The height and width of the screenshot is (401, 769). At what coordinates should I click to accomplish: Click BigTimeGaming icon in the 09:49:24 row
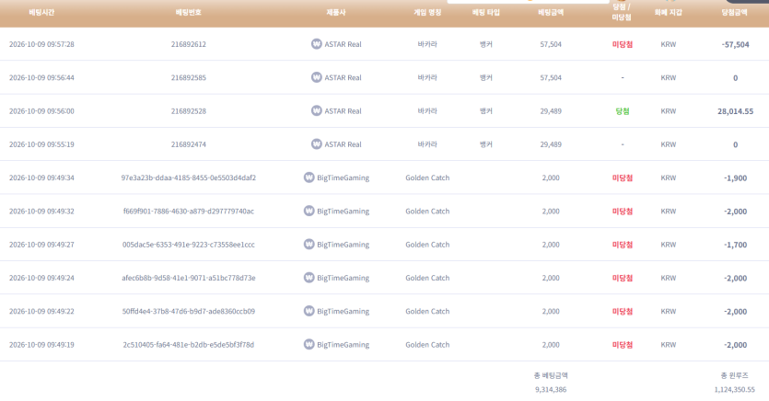click(x=309, y=278)
